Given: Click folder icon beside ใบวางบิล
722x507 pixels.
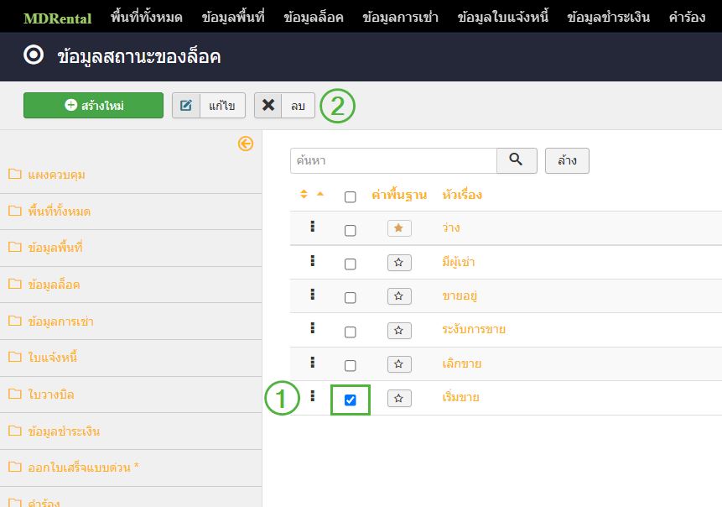Looking at the screenshot, I should (15, 394).
